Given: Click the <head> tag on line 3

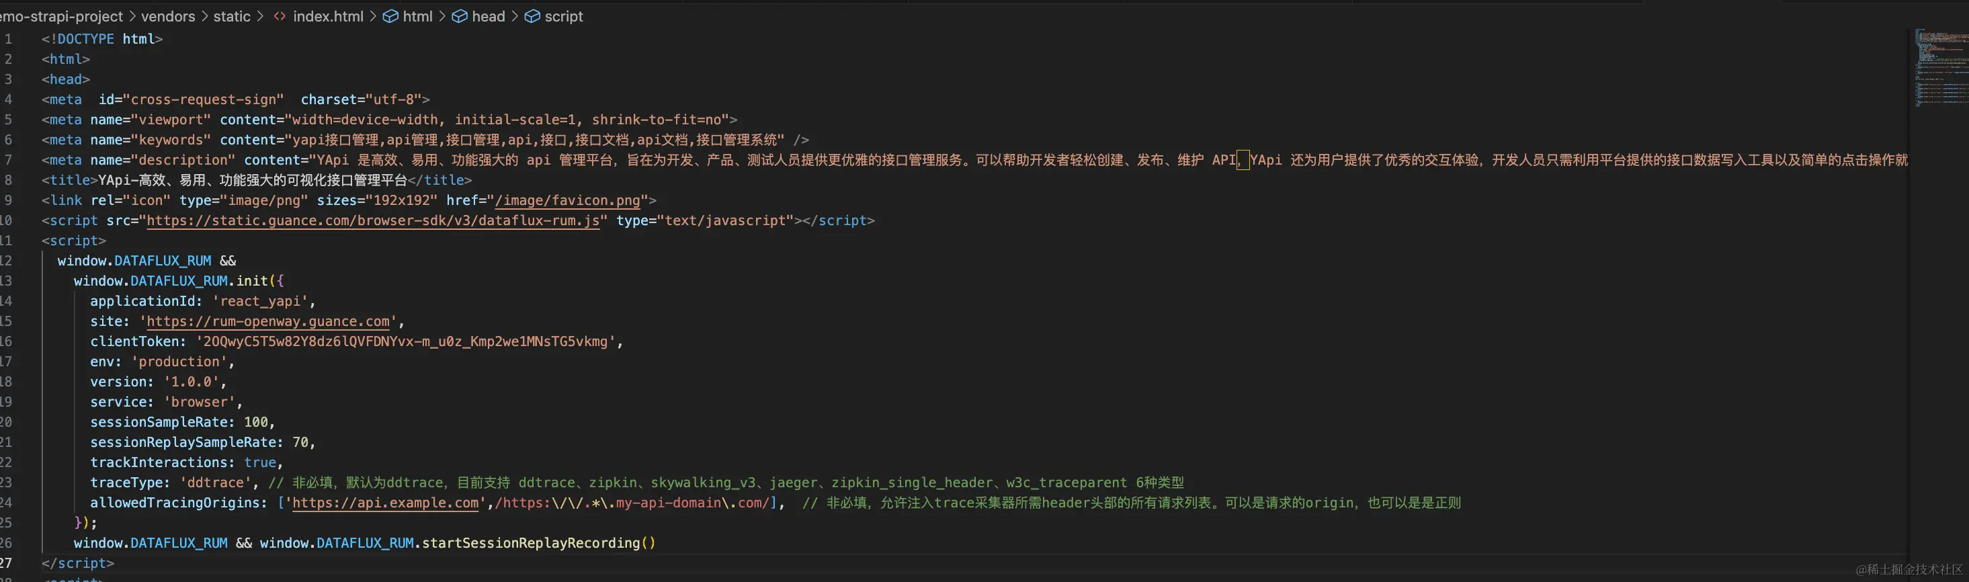Looking at the screenshot, I should point(66,79).
